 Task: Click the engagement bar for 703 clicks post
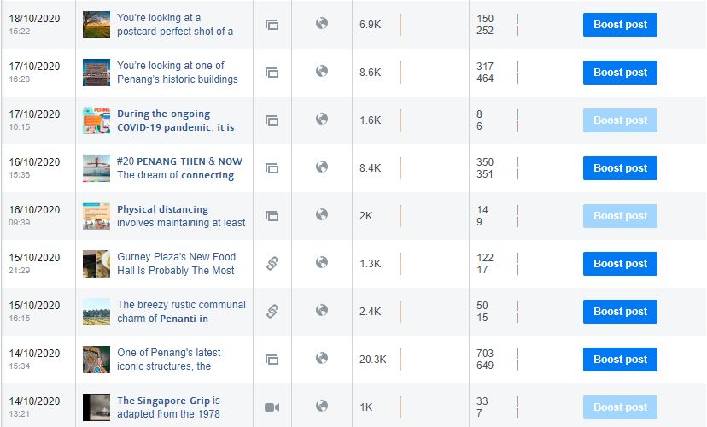pos(518,360)
